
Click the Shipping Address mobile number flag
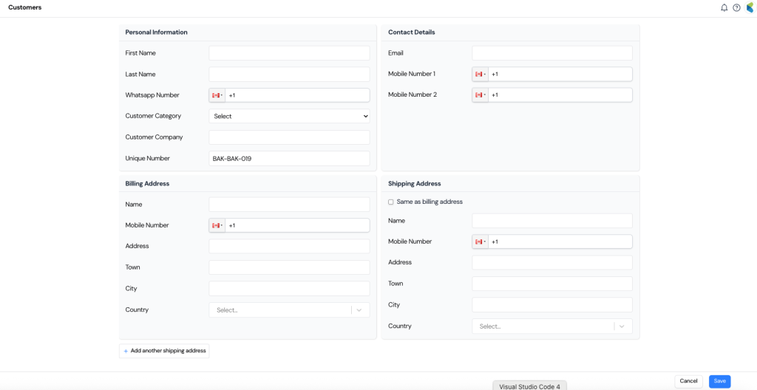pyautogui.click(x=480, y=242)
